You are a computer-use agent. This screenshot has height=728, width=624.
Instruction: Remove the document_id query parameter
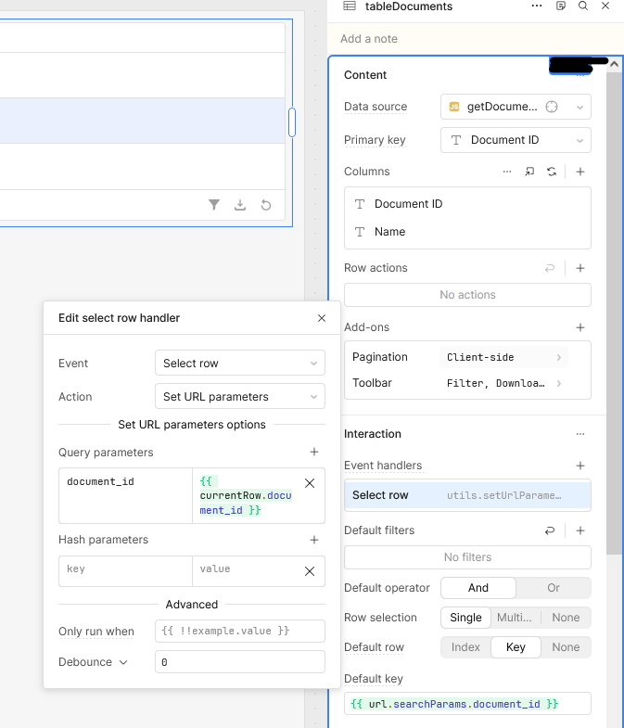tap(310, 483)
